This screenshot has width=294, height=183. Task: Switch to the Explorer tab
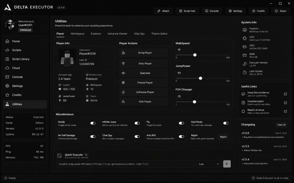click(96, 34)
